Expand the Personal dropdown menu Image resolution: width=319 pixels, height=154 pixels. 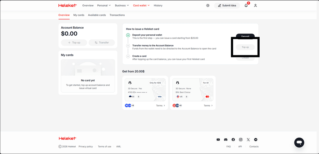pos(104,6)
